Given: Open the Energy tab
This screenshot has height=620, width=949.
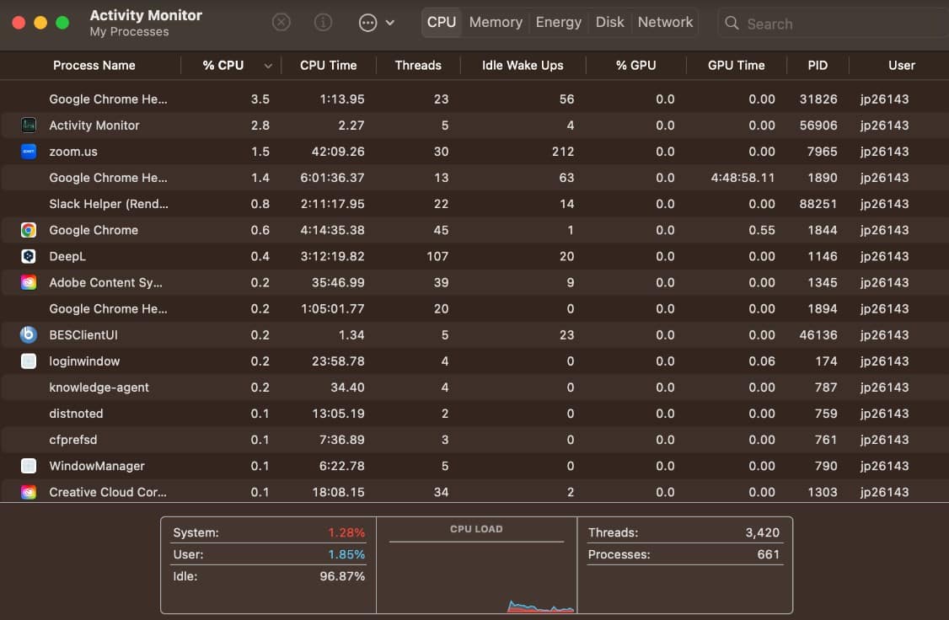Looking at the screenshot, I should coord(558,23).
